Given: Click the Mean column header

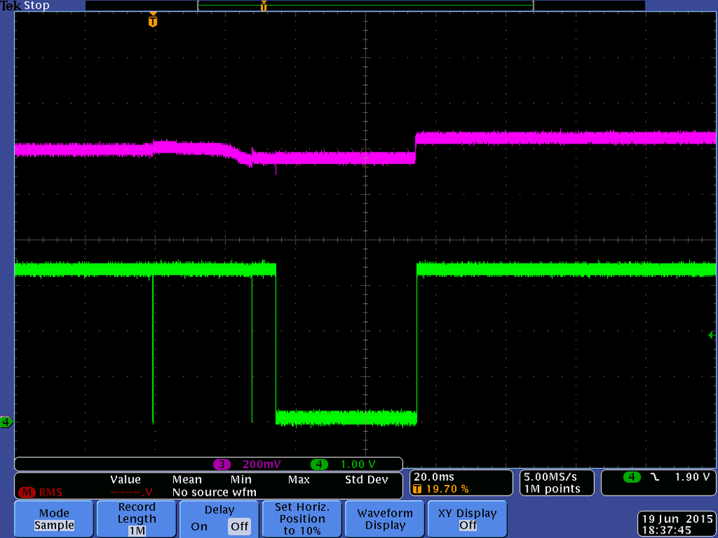Looking at the screenshot, I should point(187,479).
